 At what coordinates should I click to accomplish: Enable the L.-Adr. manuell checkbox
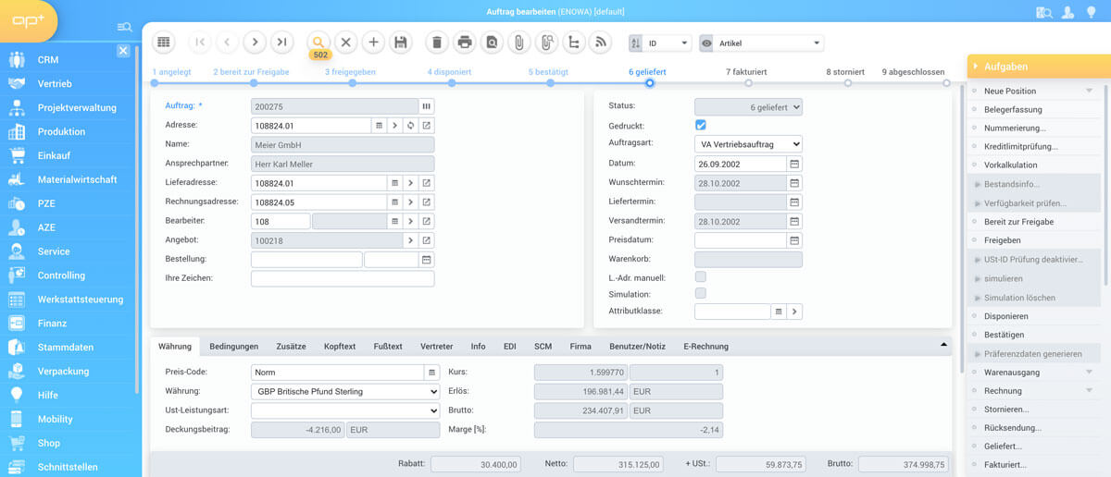[701, 276]
